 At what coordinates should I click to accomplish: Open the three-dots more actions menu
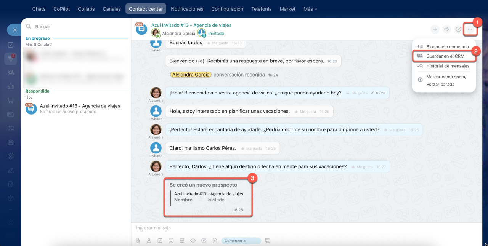(x=470, y=29)
